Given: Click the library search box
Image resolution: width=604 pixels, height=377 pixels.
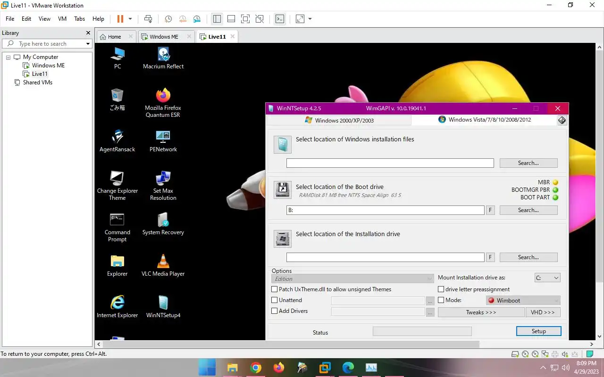Looking at the screenshot, I should click(47, 44).
